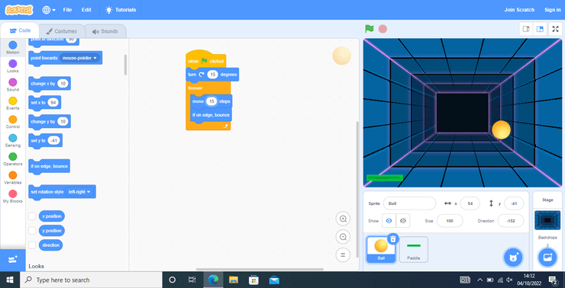This screenshot has height=288, width=565.
Task: Open the File menu
Action: point(67,10)
